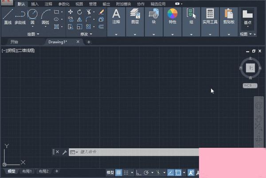Click the Pan hand tool in navigation bar
The width and height of the screenshot is (266, 178).
[x=259, y=119]
